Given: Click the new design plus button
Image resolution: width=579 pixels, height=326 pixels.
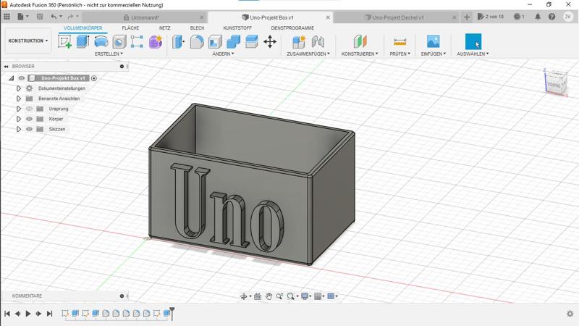Looking at the screenshot, I should click(467, 17).
